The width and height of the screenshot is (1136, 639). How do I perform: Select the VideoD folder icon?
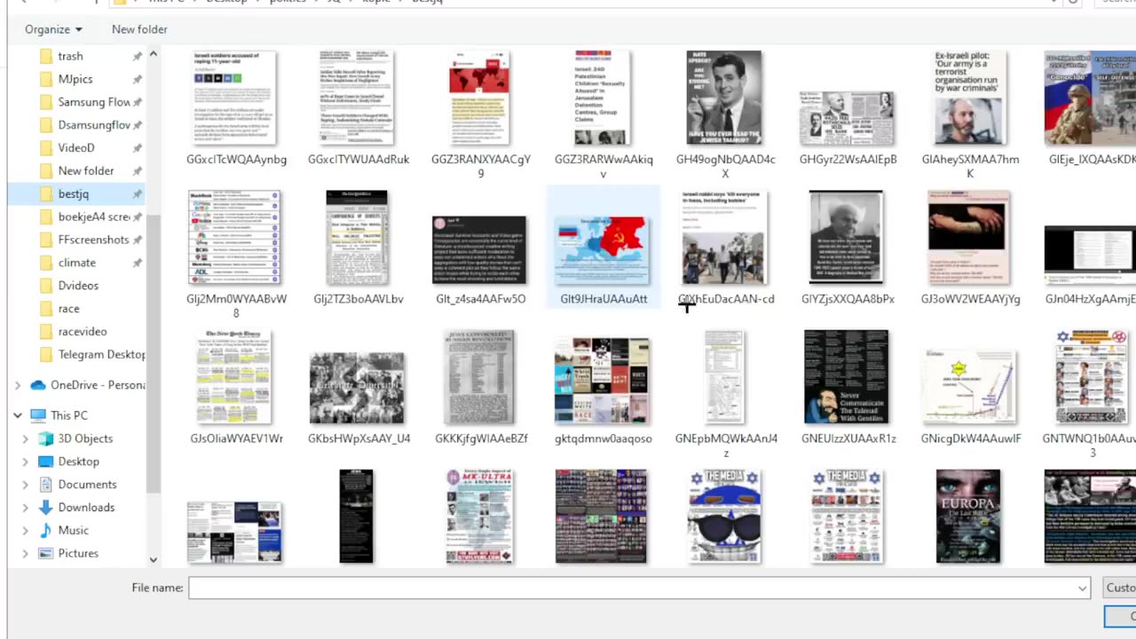click(x=46, y=147)
